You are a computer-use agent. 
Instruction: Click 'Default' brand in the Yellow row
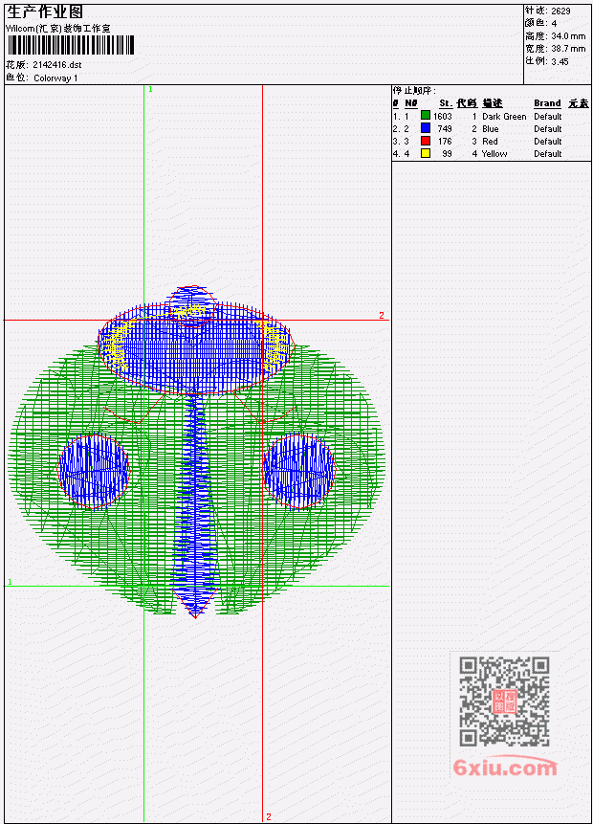coord(548,154)
